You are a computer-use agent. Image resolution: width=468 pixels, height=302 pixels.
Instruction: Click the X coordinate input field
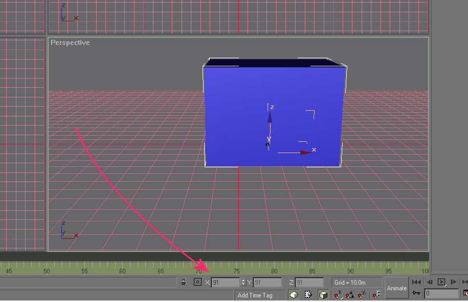(x=225, y=282)
